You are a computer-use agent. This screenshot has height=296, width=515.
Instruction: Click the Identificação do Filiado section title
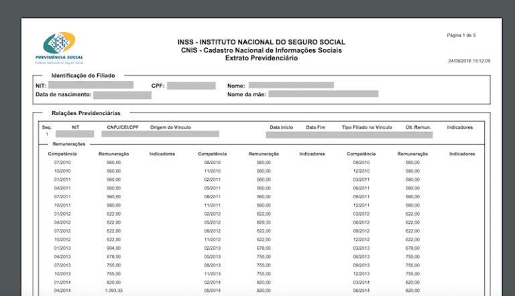click(83, 76)
